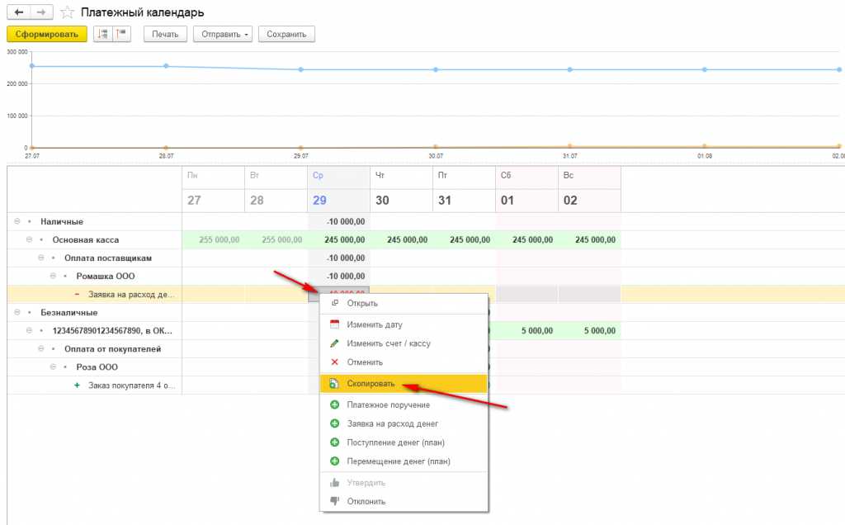Click the Сб 01 date column header

point(526,189)
